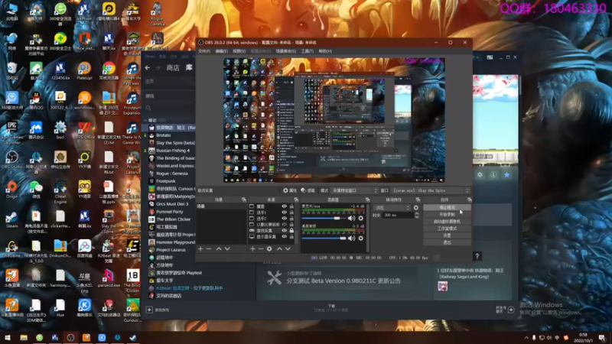Image resolution: width=612 pixels, height=344 pixels.
Task: Toggle visibility eye for 选手2 source
Action: (284, 219)
